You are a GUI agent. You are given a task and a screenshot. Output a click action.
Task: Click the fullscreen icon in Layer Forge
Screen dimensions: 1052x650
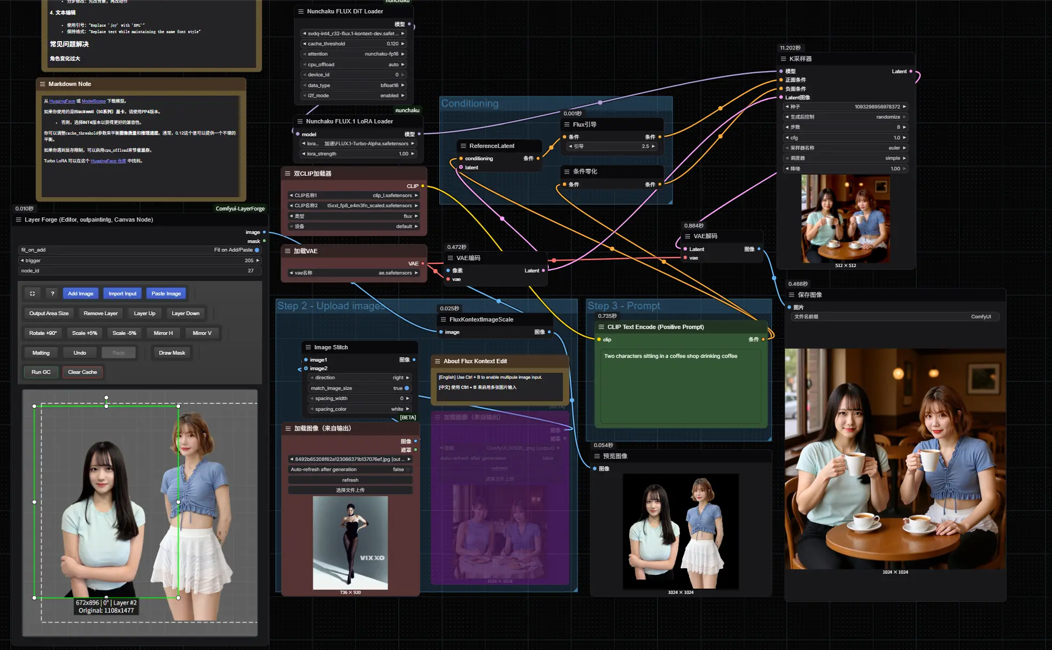(x=33, y=293)
